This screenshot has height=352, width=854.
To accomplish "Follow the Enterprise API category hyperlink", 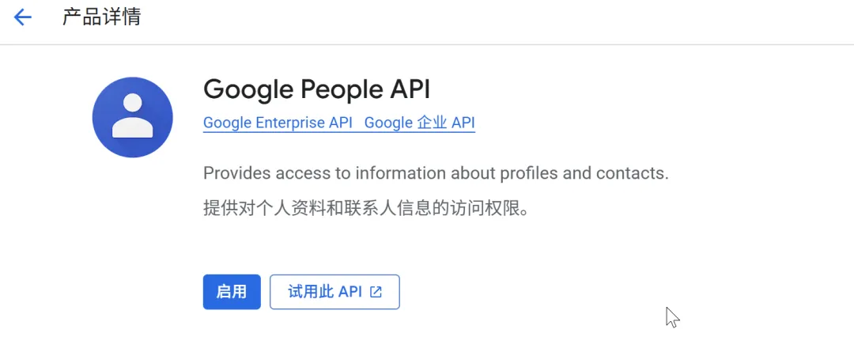I will click(278, 123).
